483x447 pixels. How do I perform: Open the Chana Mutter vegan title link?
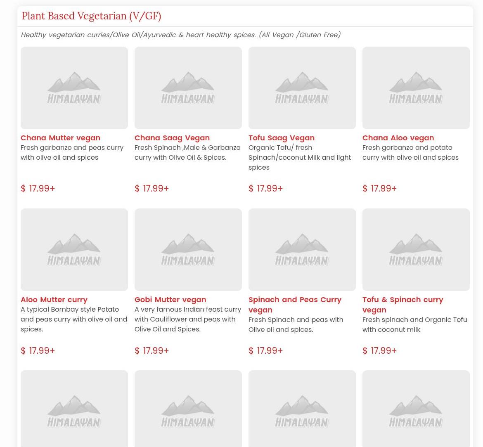tap(60, 138)
